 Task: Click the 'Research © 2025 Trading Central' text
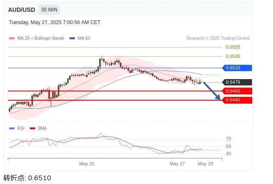[218, 38]
